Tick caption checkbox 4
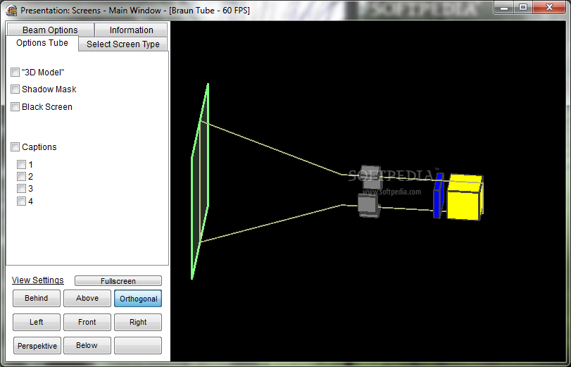The height and width of the screenshot is (367, 571). point(22,201)
